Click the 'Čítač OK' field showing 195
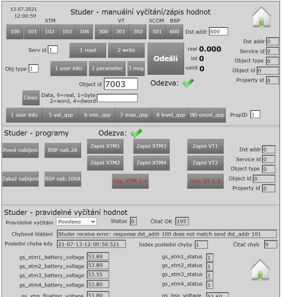Screen dimensions: 284x297 (x=182, y=221)
